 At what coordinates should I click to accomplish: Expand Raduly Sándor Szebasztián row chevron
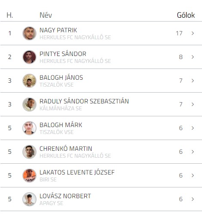pos(193,104)
